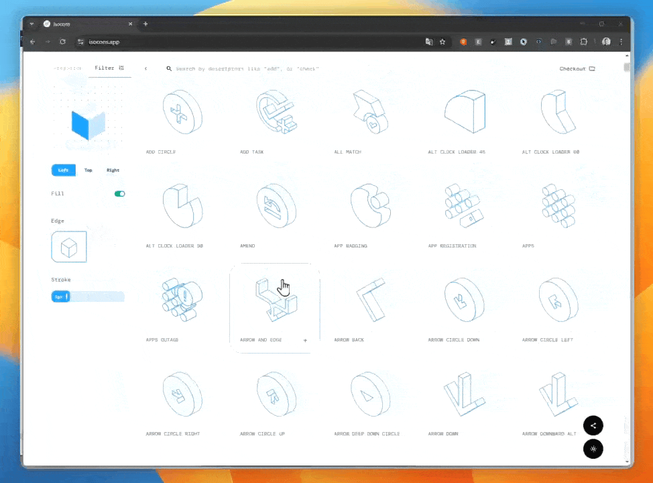Viewport: 653px width, 483px height.
Task: Open the Chrome tab search dropdown
Action: pyautogui.click(x=32, y=23)
